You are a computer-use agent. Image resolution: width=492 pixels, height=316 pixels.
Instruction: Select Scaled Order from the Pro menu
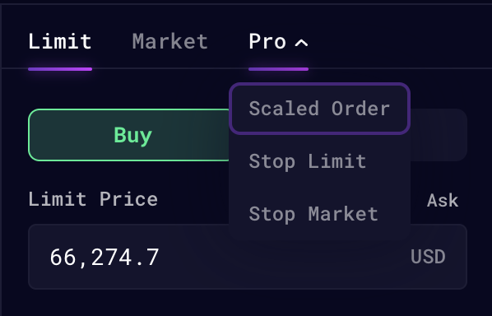click(319, 109)
